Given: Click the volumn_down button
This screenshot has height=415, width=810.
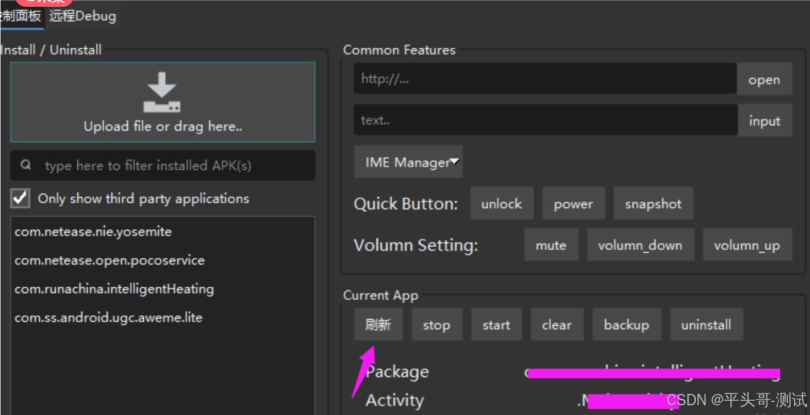Looking at the screenshot, I should (640, 245).
